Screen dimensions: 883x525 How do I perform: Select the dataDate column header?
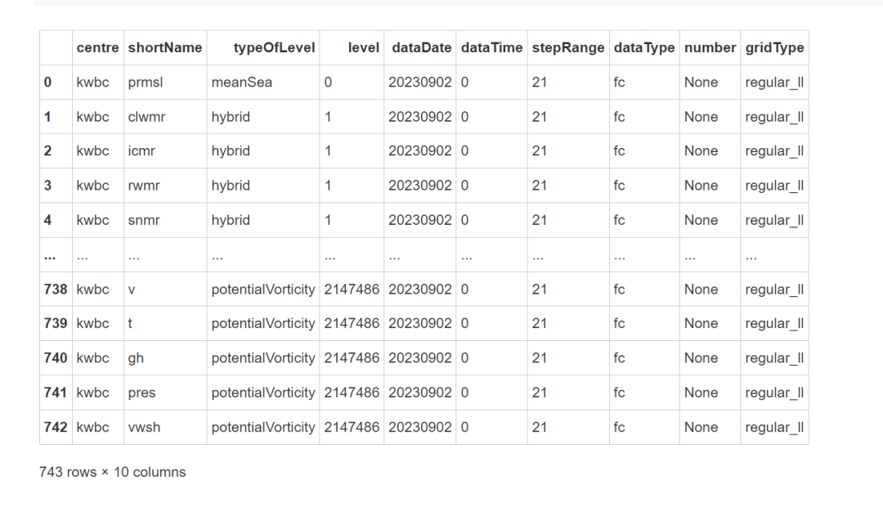click(x=421, y=48)
